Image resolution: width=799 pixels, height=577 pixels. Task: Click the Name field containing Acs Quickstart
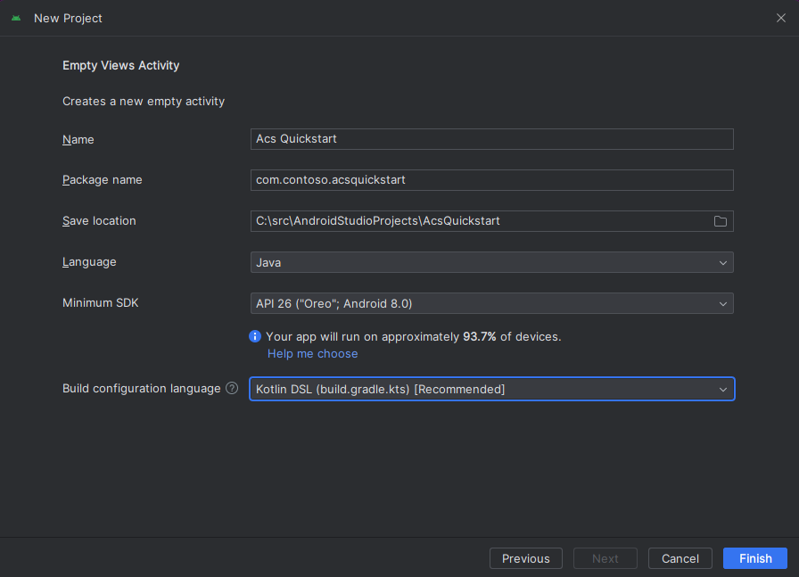pyautogui.click(x=490, y=139)
